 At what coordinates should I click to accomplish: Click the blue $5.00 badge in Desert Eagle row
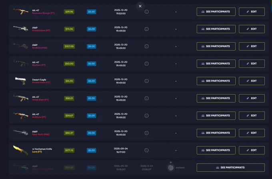tap(92, 81)
